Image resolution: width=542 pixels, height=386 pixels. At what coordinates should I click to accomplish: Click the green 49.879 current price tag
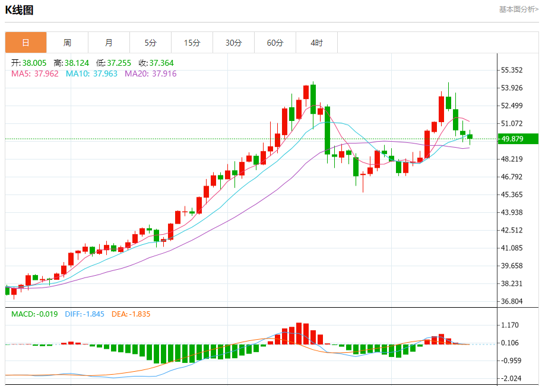pyautogui.click(x=518, y=139)
